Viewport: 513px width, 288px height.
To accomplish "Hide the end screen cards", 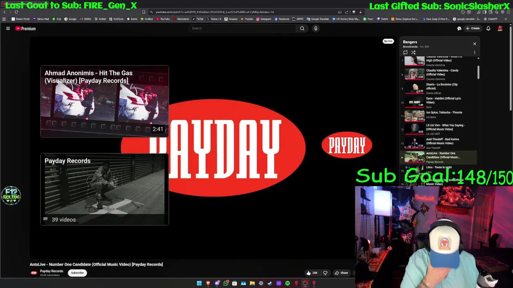I will click(388, 41).
